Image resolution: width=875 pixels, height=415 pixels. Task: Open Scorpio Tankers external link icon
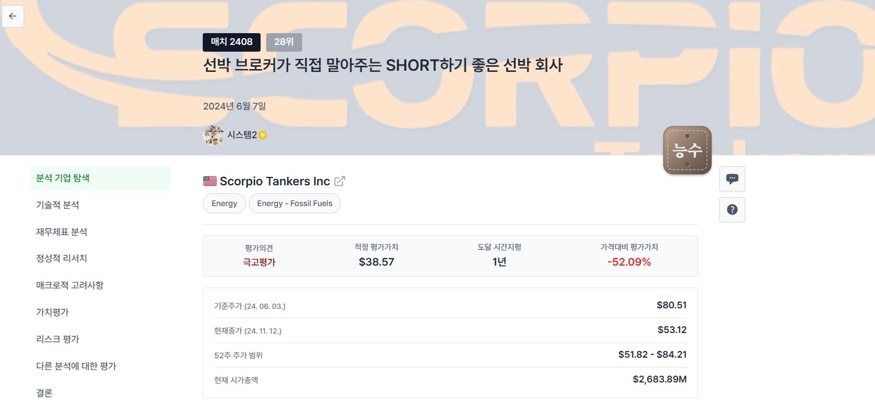[x=340, y=181]
